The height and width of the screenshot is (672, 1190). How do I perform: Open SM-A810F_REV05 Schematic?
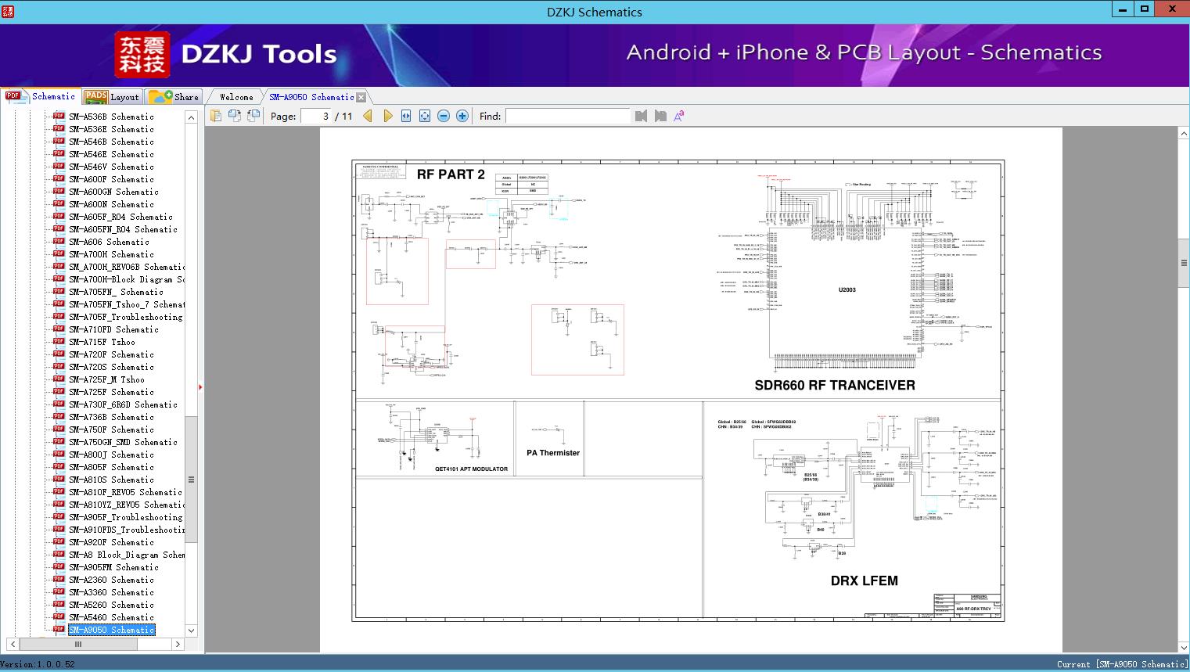click(125, 492)
